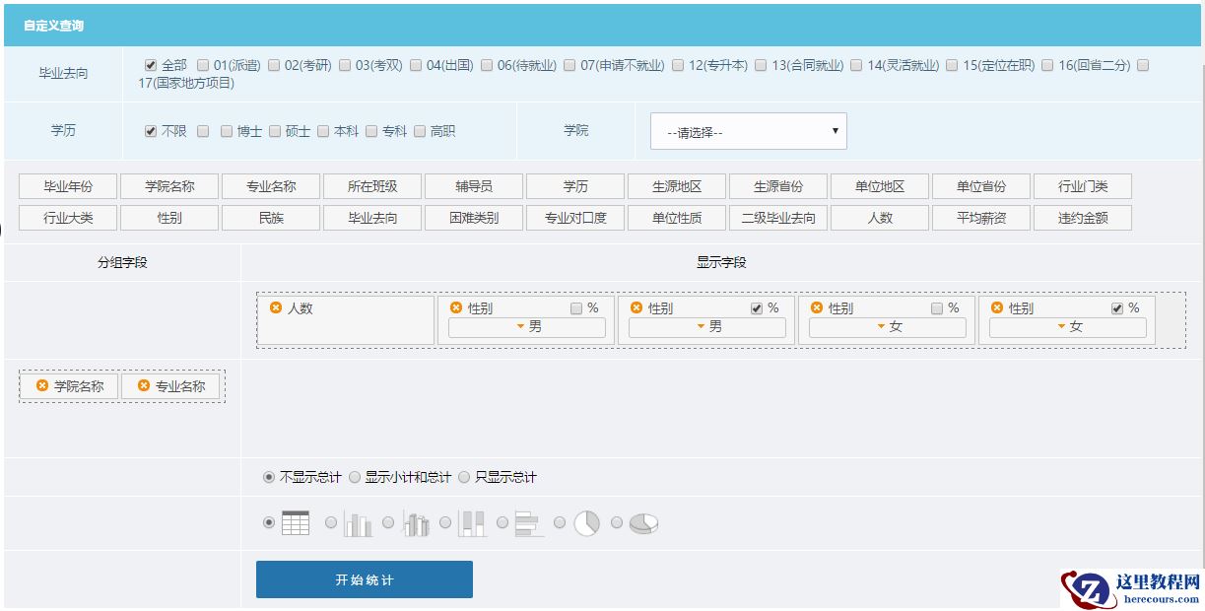1205x611 pixels.
Task: Open the 男 dropdown of the checked-% 性别 field
Action: (707, 327)
